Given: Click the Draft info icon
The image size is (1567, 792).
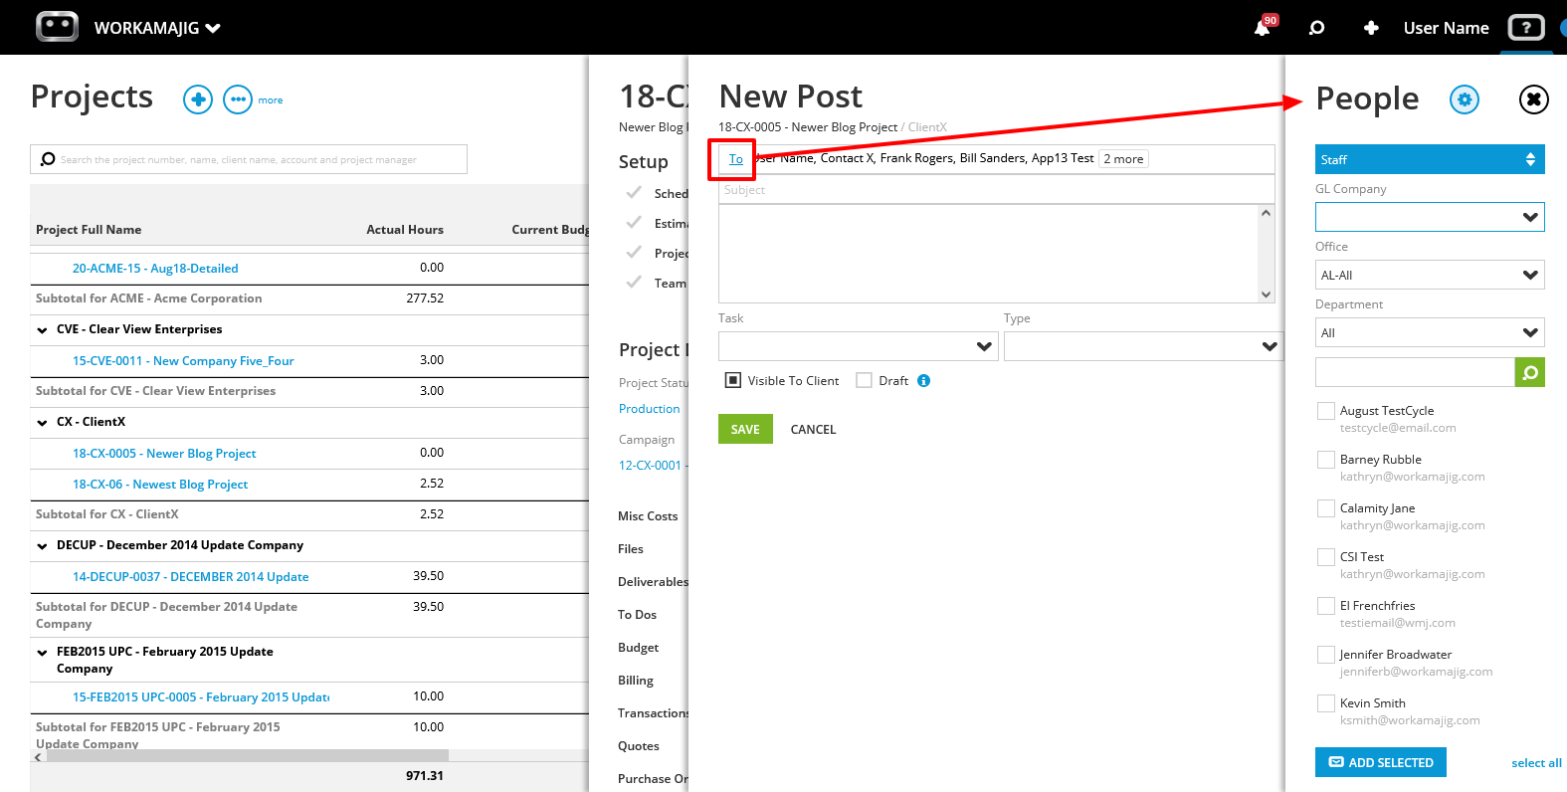Looking at the screenshot, I should click(923, 380).
